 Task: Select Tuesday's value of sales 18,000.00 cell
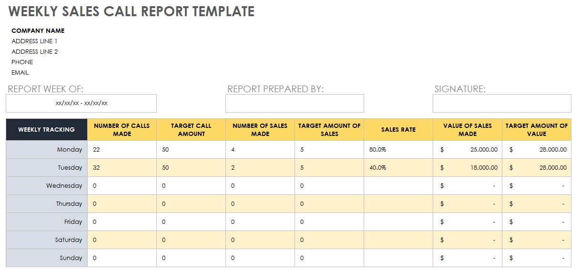point(468,168)
